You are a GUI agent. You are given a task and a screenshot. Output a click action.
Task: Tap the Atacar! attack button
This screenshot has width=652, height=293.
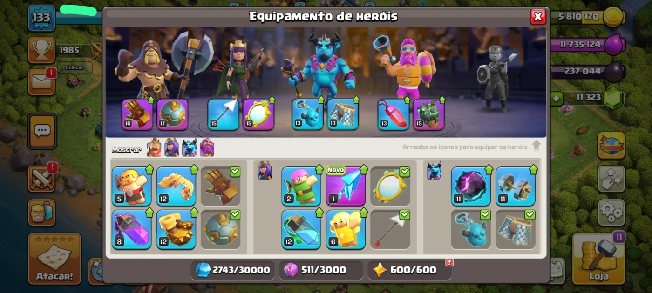54,259
